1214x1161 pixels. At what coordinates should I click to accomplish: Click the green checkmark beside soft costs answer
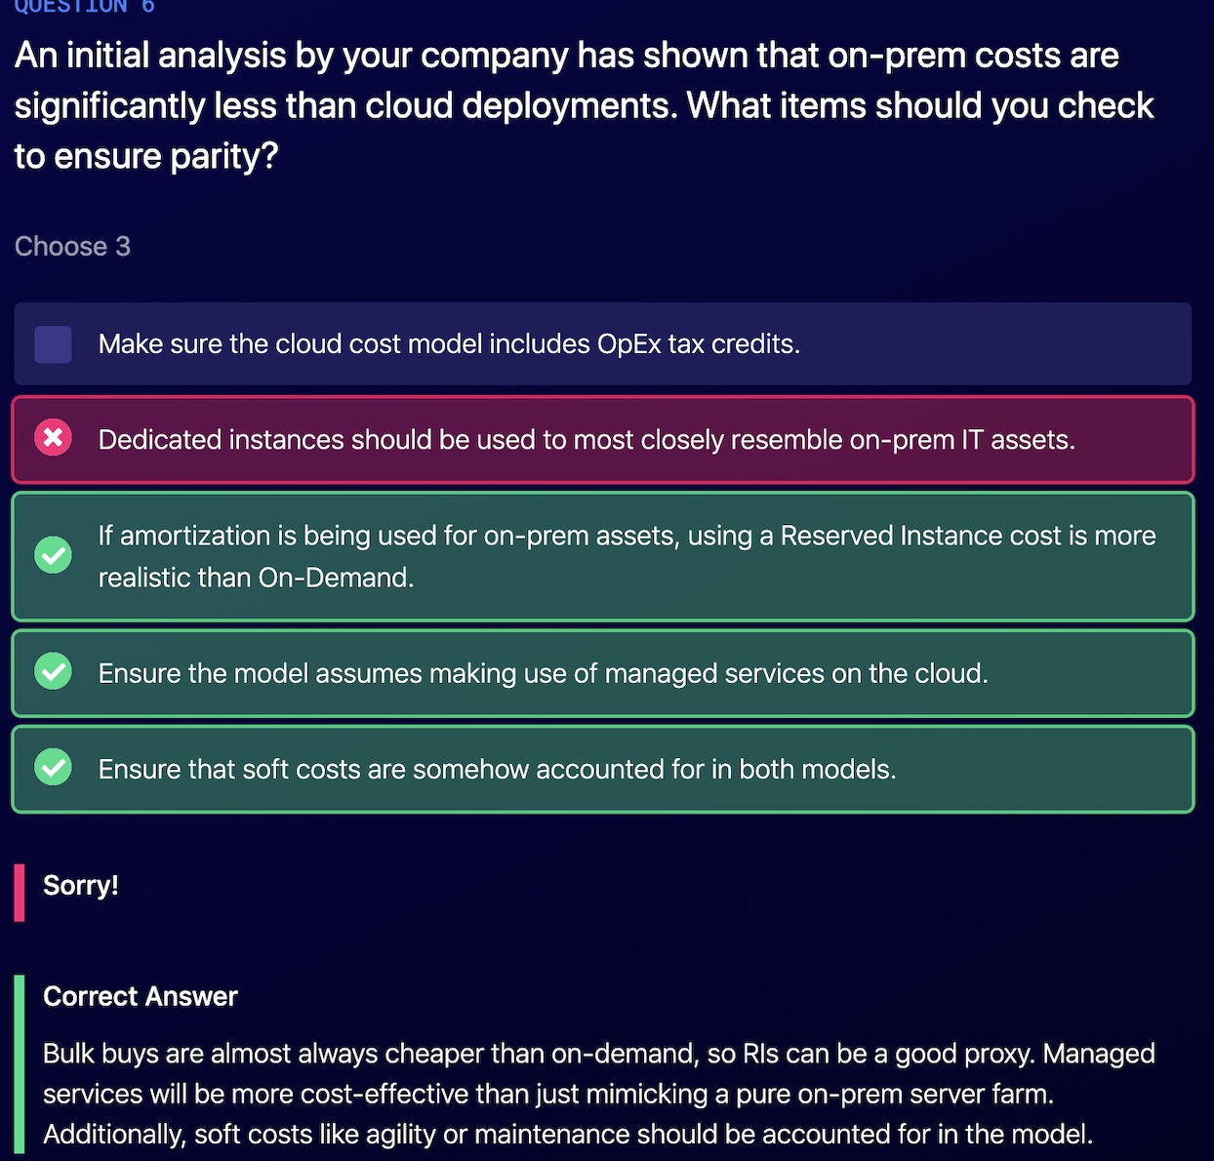[53, 768]
